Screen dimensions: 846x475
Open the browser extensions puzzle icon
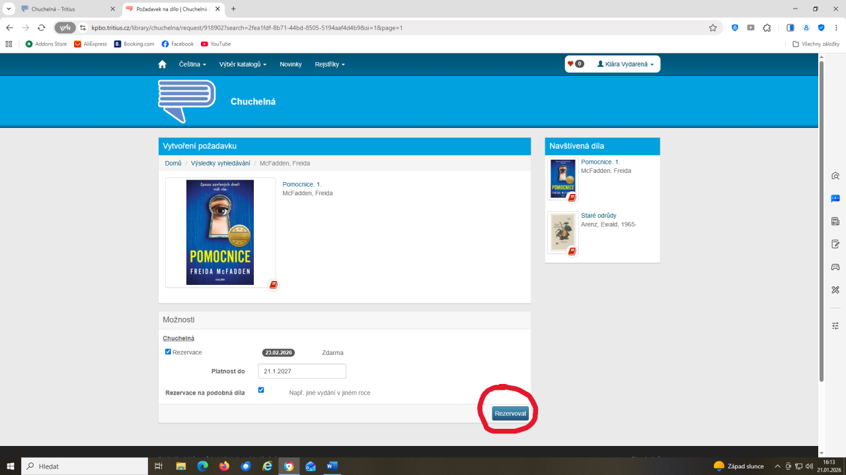[x=767, y=28]
